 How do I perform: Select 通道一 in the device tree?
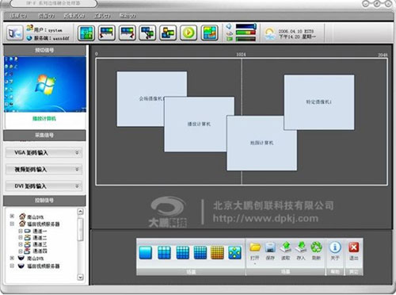click(x=40, y=231)
